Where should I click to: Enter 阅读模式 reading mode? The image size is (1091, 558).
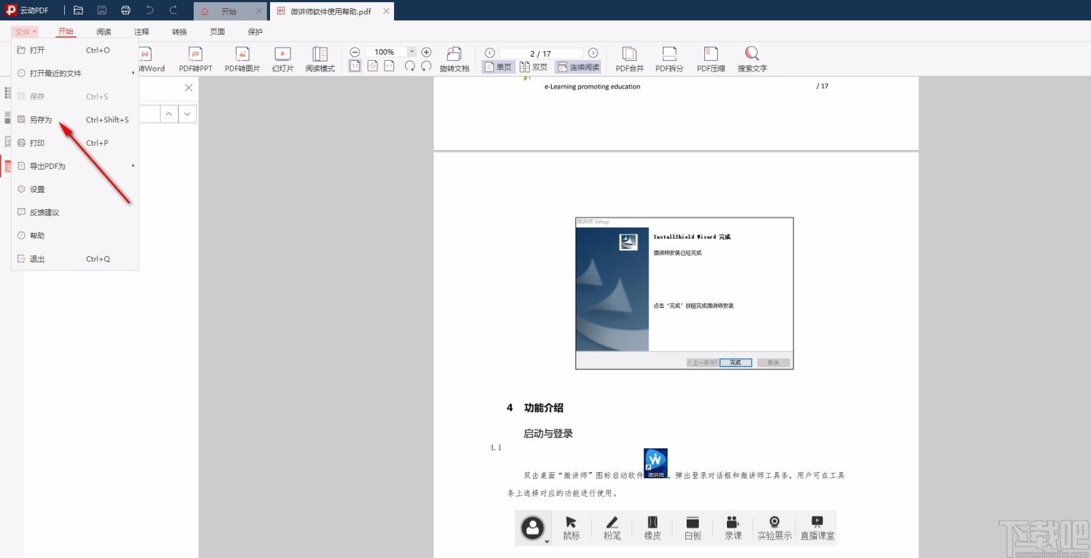click(320, 59)
